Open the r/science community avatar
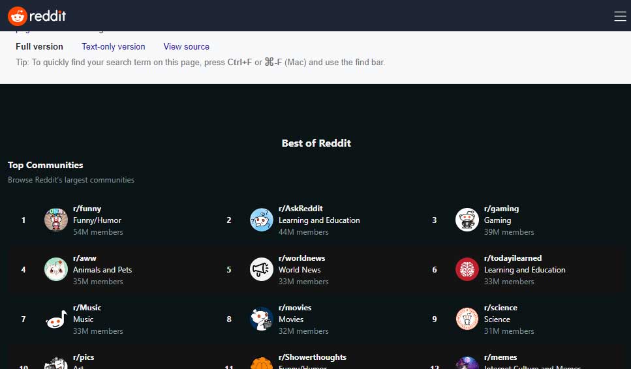 [x=467, y=319]
